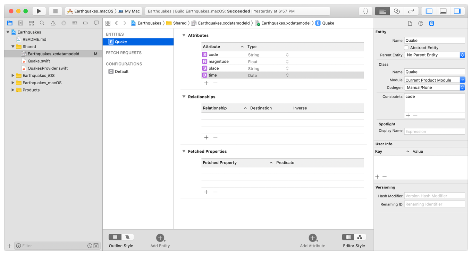
Task: Click the Add Attribute plus icon
Action: (312, 238)
